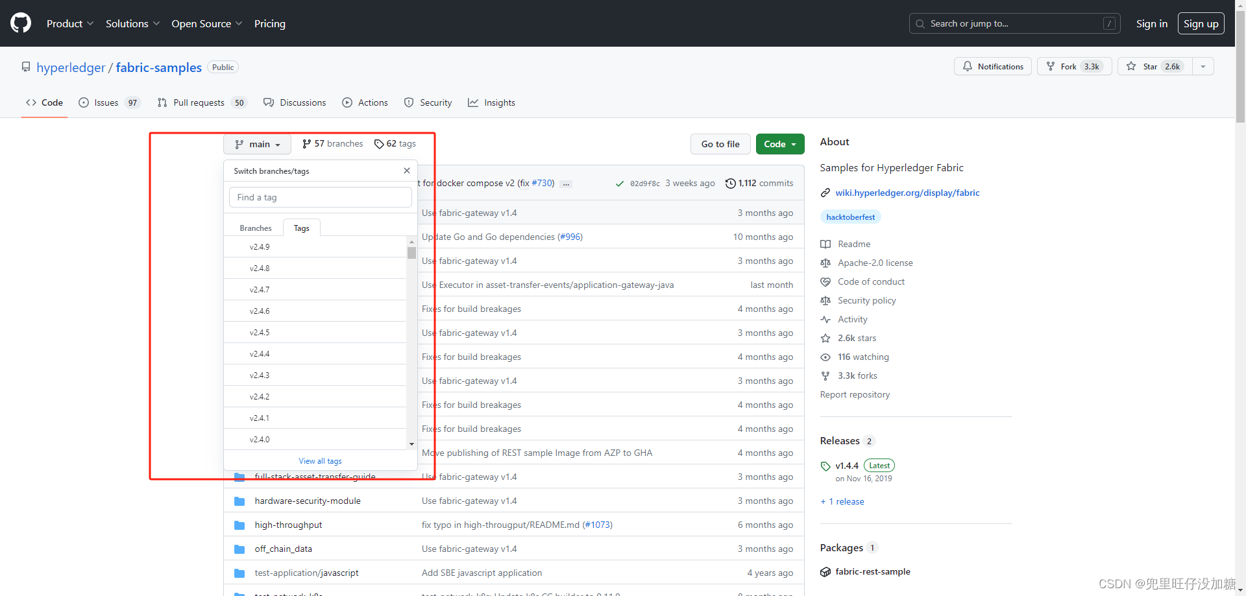Viewport: 1246px width, 596px height.
Task: Click the commit check status icon
Action: pos(620,184)
